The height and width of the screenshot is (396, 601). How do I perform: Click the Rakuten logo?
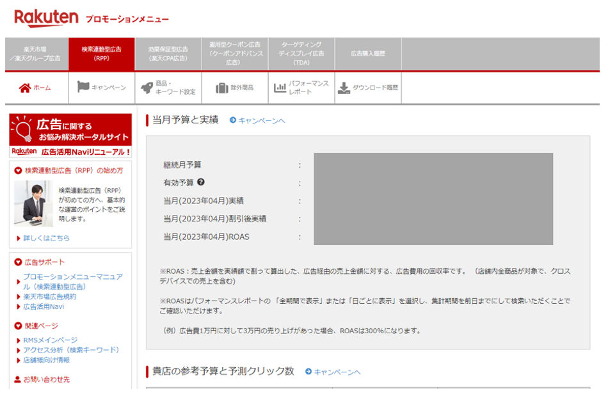pyautogui.click(x=46, y=18)
